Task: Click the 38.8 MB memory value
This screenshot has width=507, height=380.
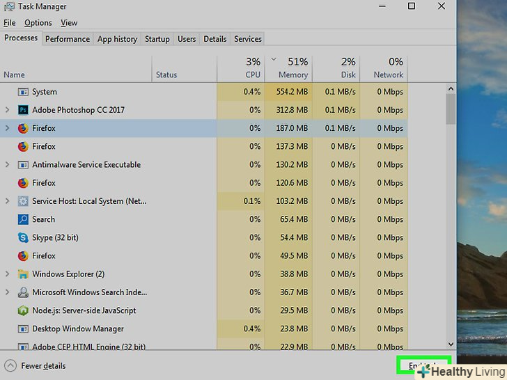Action: [294, 274]
